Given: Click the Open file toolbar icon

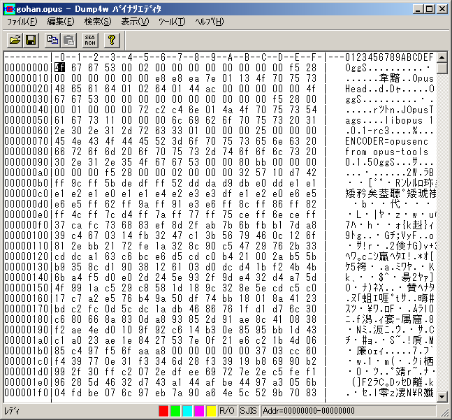Looking at the screenshot, I should [14, 40].
